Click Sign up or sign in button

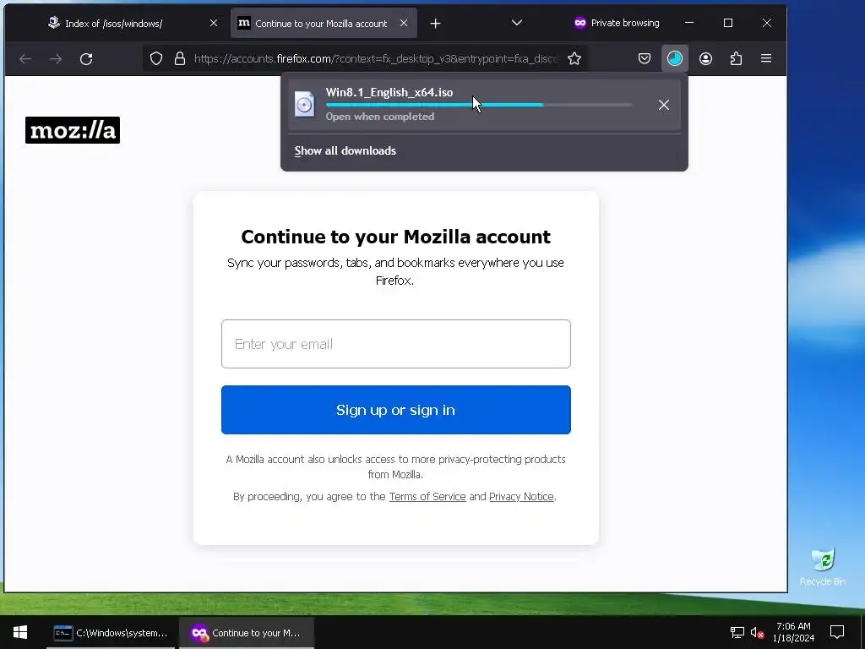[x=396, y=410]
